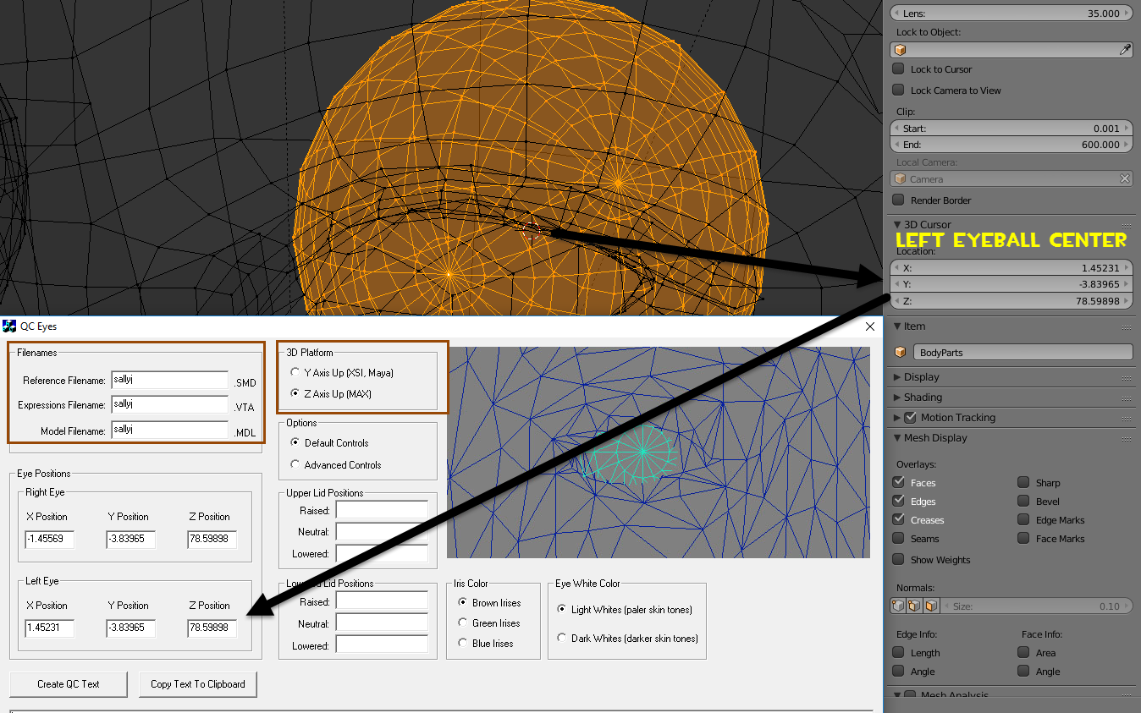This screenshot has height=713, width=1141.
Task: Collapse the Mesh Display panel
Action: click(897, 438)
